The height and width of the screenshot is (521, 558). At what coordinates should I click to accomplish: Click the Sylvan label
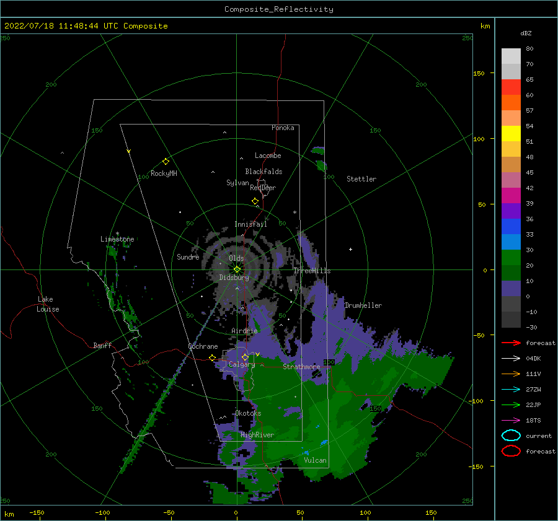[x=237, y=183]
